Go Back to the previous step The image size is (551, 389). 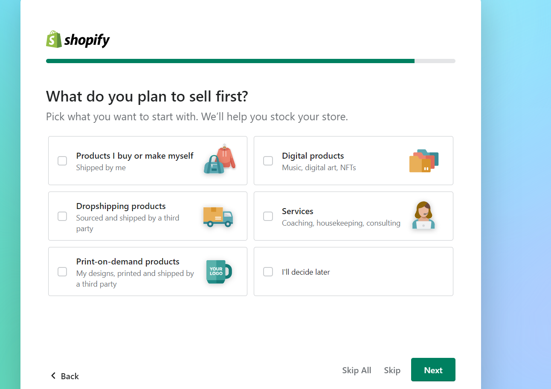point(65,376)
